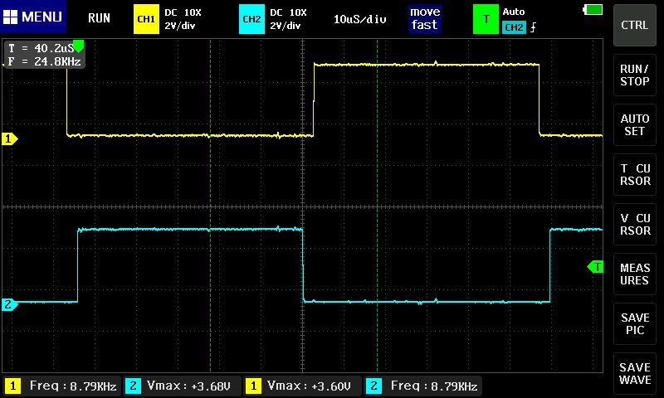
Task: Change the 10uS/div timebase setting
Action: click(360, 18)
